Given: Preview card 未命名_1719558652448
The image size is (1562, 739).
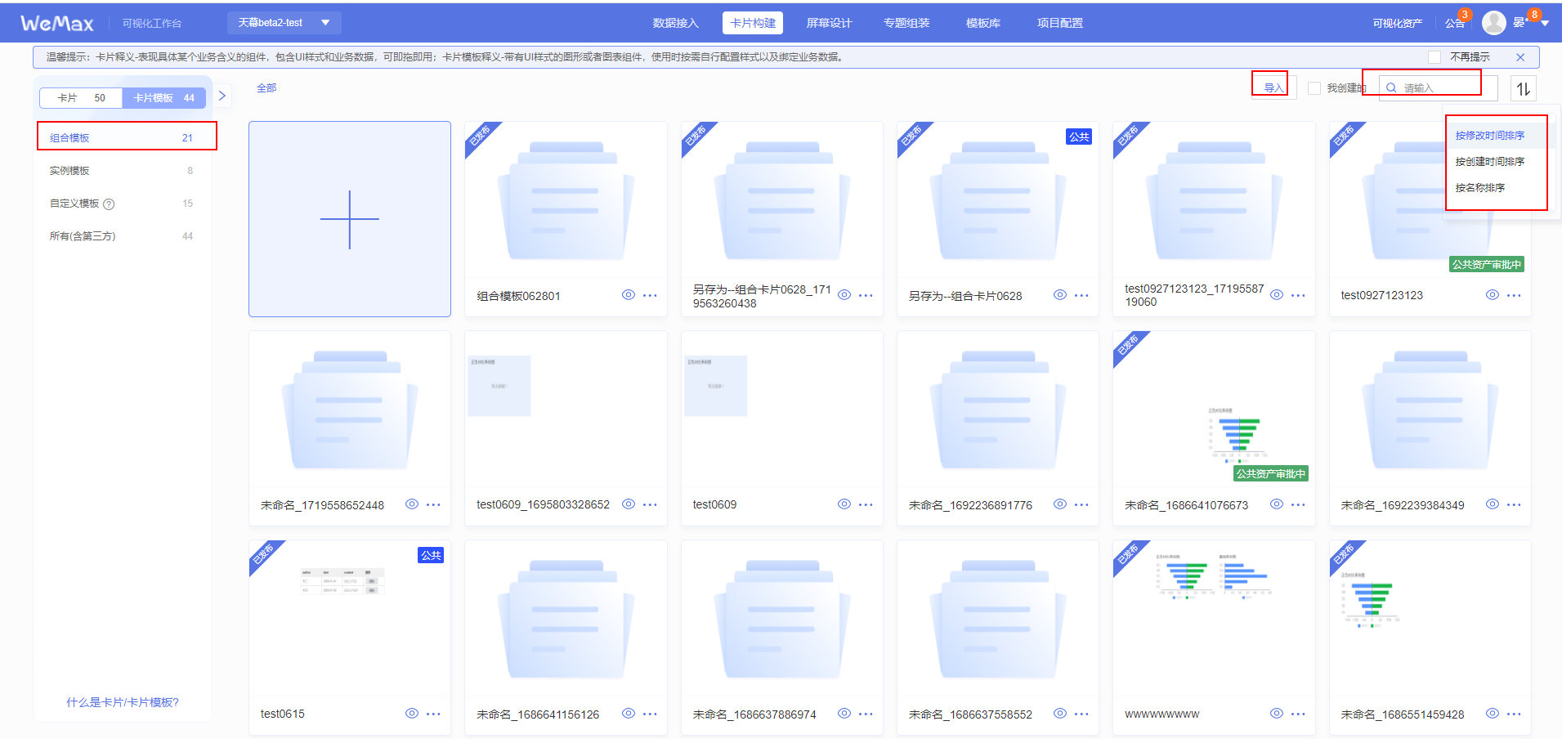Looking at the screenshot, I should coord(412,504).
